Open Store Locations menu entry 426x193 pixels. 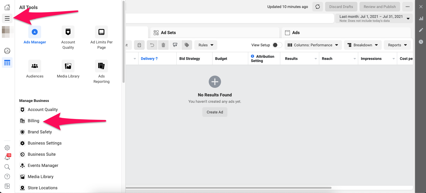(38, 188)
